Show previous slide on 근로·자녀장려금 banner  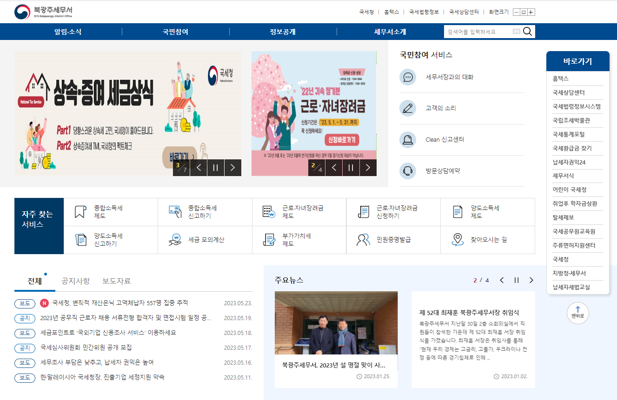pyautogui.click(x=334, y=168)
